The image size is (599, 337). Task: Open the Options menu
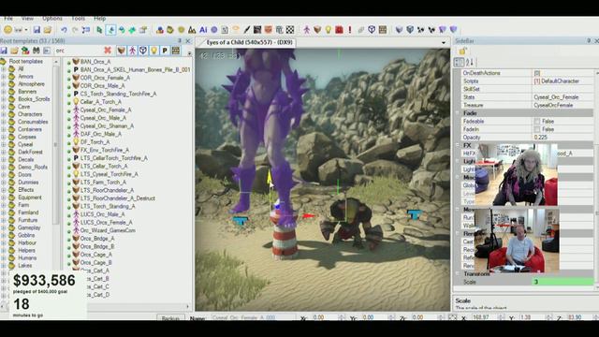pos(52,19)
